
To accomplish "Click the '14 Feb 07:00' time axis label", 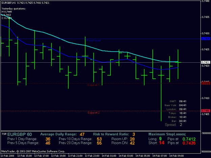I will (x=160, y=156).
